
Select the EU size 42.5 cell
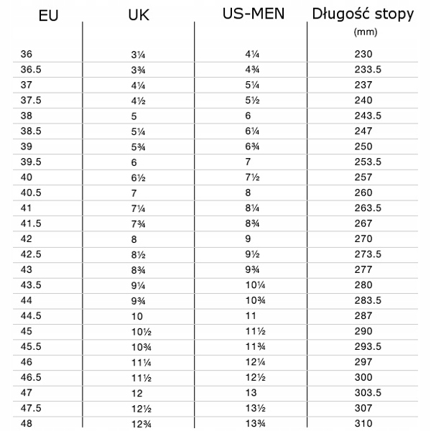[x=32, y=254]
